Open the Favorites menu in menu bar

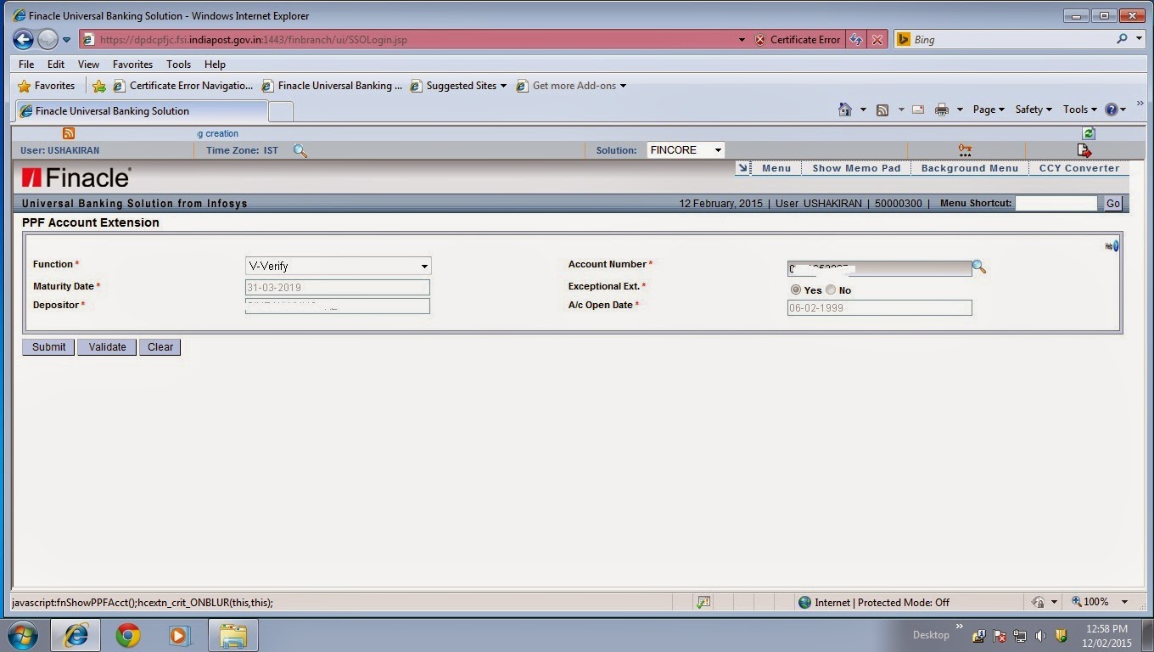coord(132,64)
